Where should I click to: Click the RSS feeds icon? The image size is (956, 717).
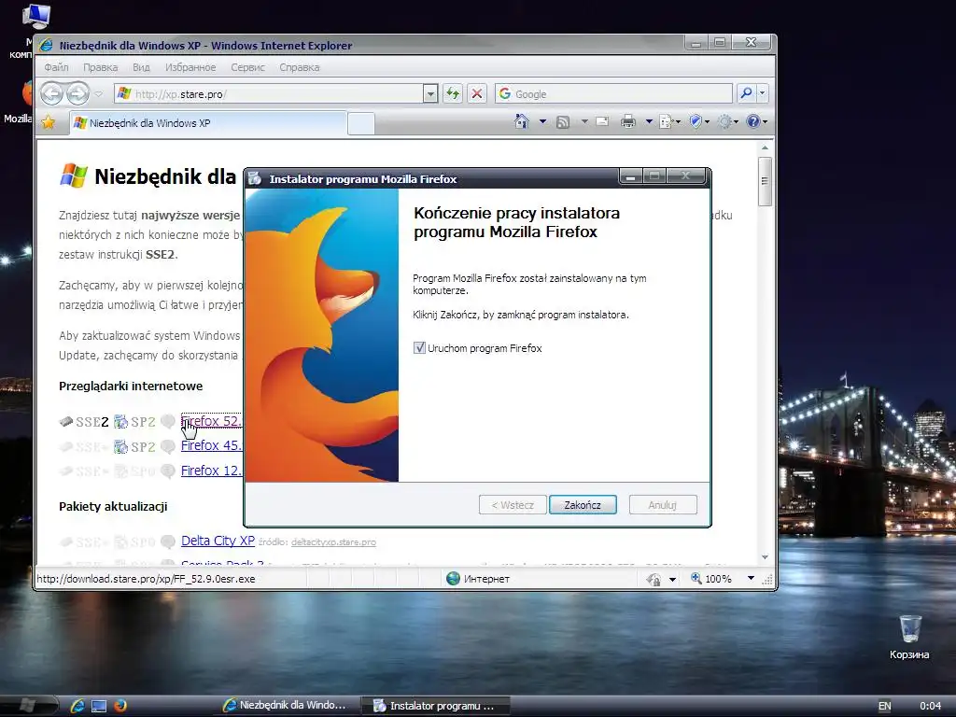[563, 122]
